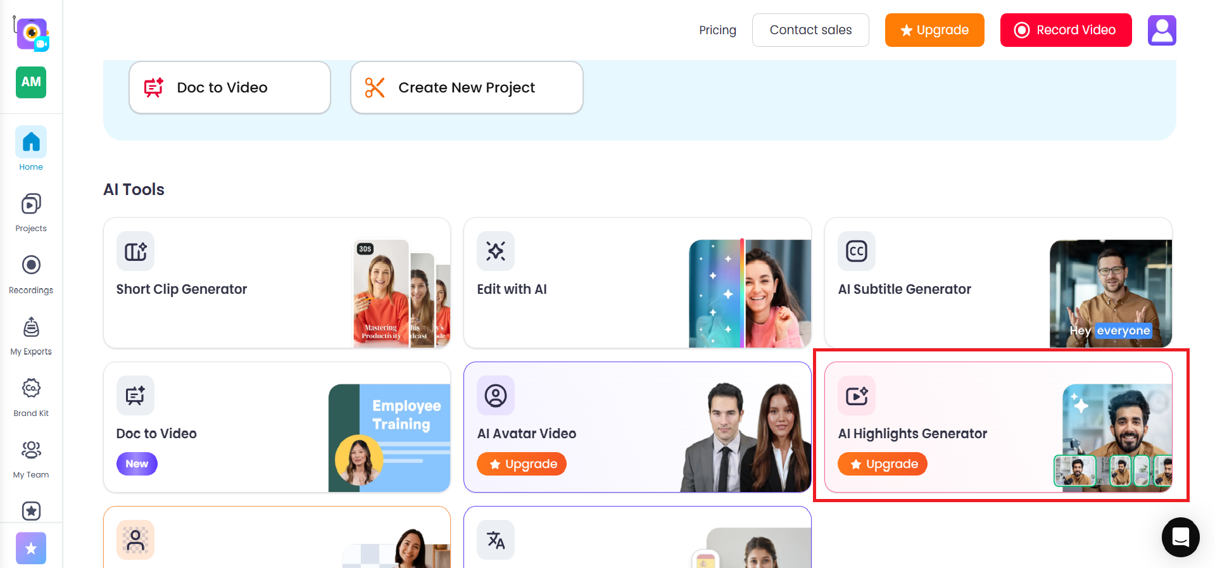Go to Projects in the sidebar

coord(31,212)
